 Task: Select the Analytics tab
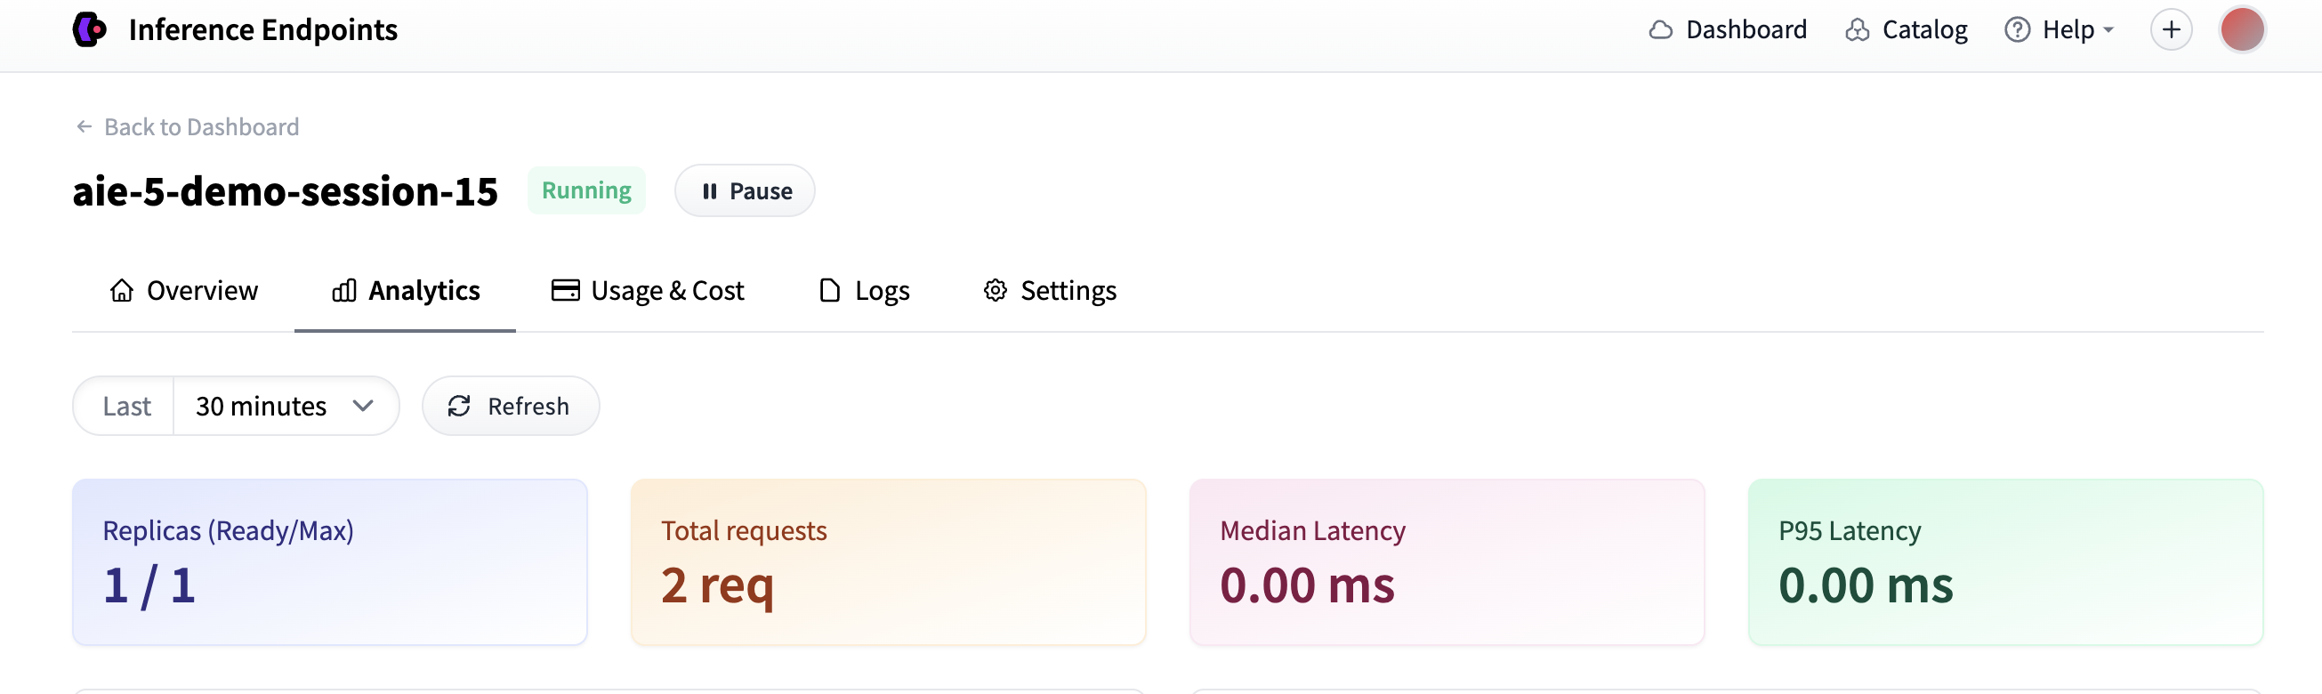(x=406, y=291)
